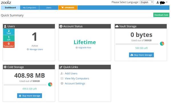Open Account Settings quick link
This screenshot has height=104, width=171.
click(x=75, y=83)
